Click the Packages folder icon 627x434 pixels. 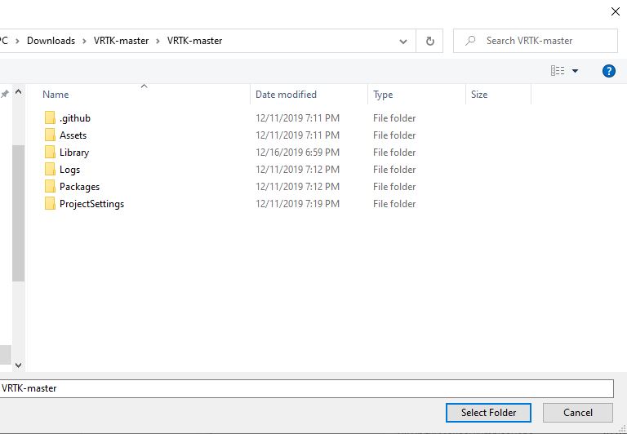[x=51, y=187]
